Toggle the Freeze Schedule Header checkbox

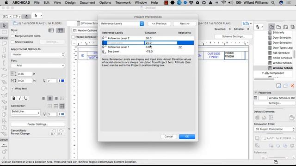(x=73, y=37)
